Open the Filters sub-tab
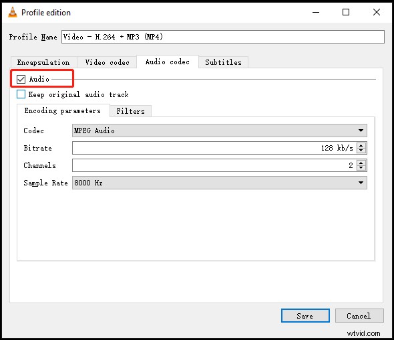This screenshot has width=394, height=340. [x=131, y=111]
